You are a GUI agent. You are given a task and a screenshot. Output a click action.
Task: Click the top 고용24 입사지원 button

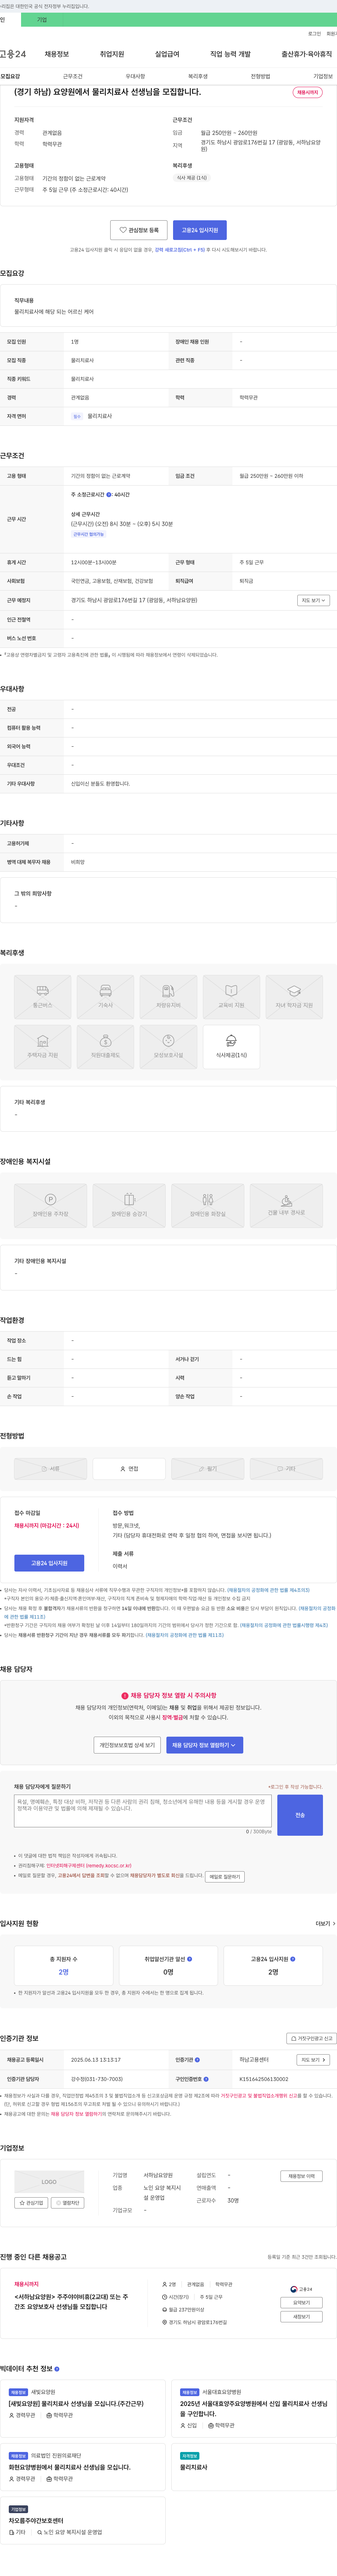[x=200, y=230]
